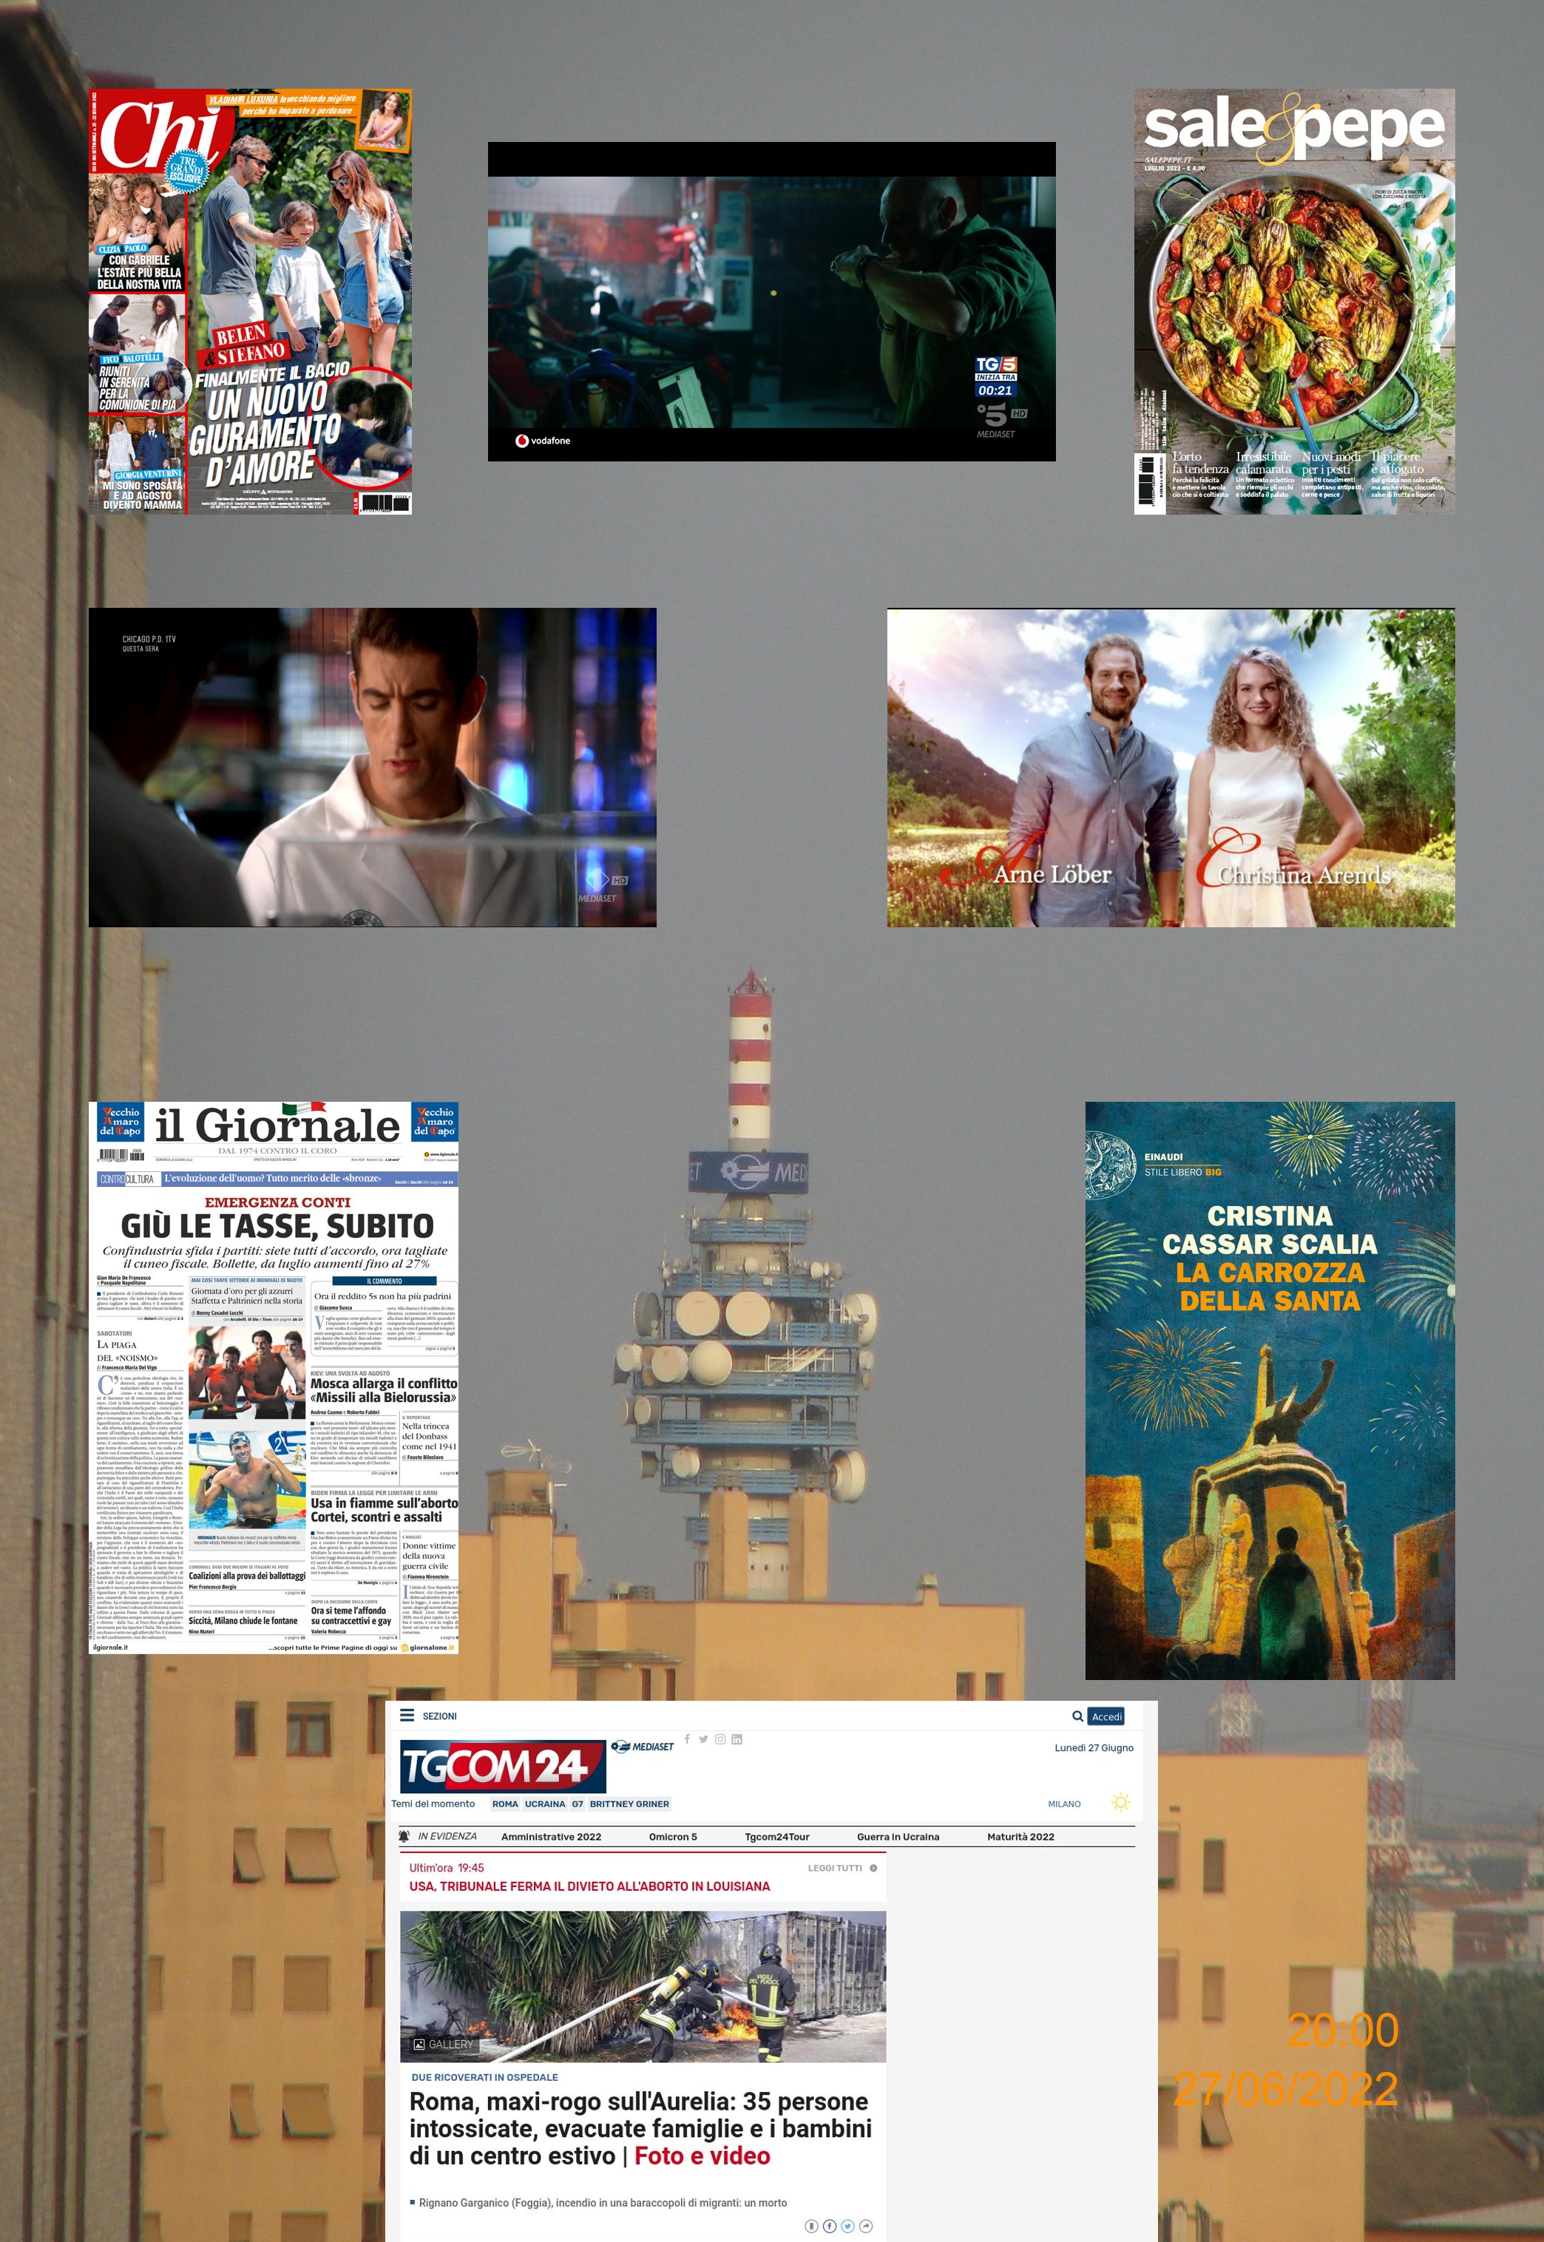
Task: Click the search magnifier icon on TGCOM24
Action: pyautogui.click(x=1077, y=1716)
